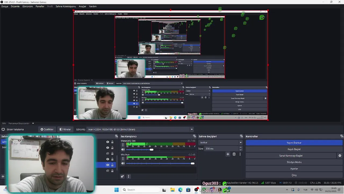The width and height of the screenshot is (344, 194).
Task: Open the system volume tray icon
Action: click(x=316, y=190)
